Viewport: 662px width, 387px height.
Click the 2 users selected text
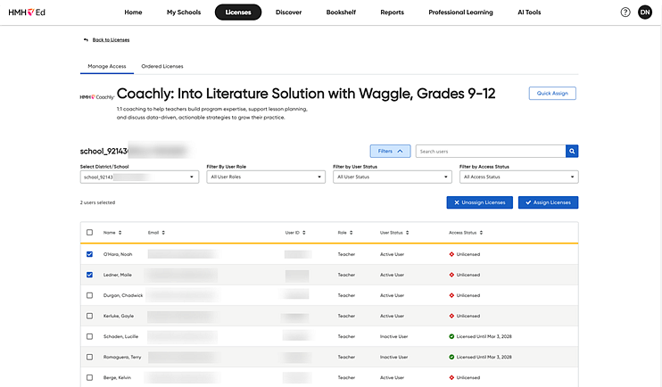coord(97,202)
